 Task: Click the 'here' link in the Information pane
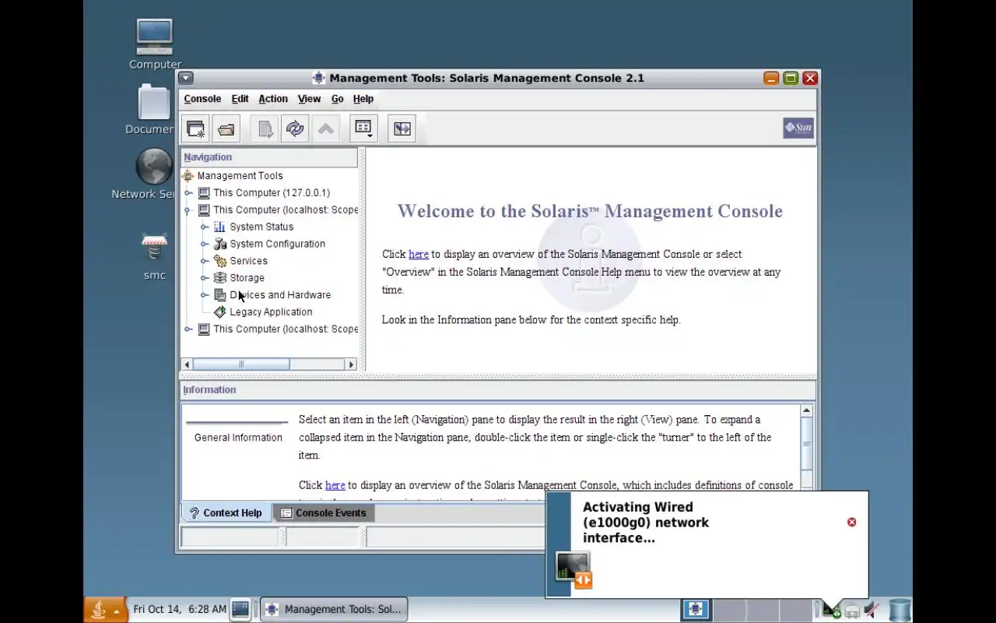335,485
